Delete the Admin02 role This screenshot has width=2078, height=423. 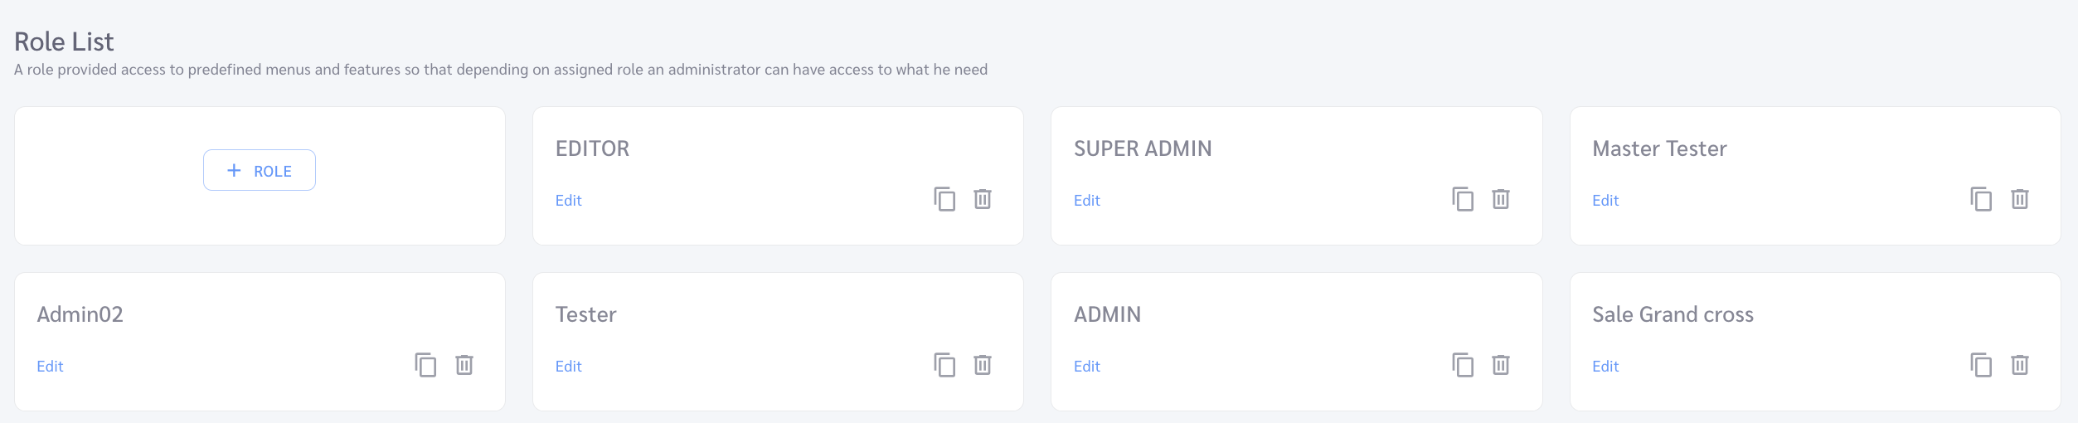pos(464,365)
